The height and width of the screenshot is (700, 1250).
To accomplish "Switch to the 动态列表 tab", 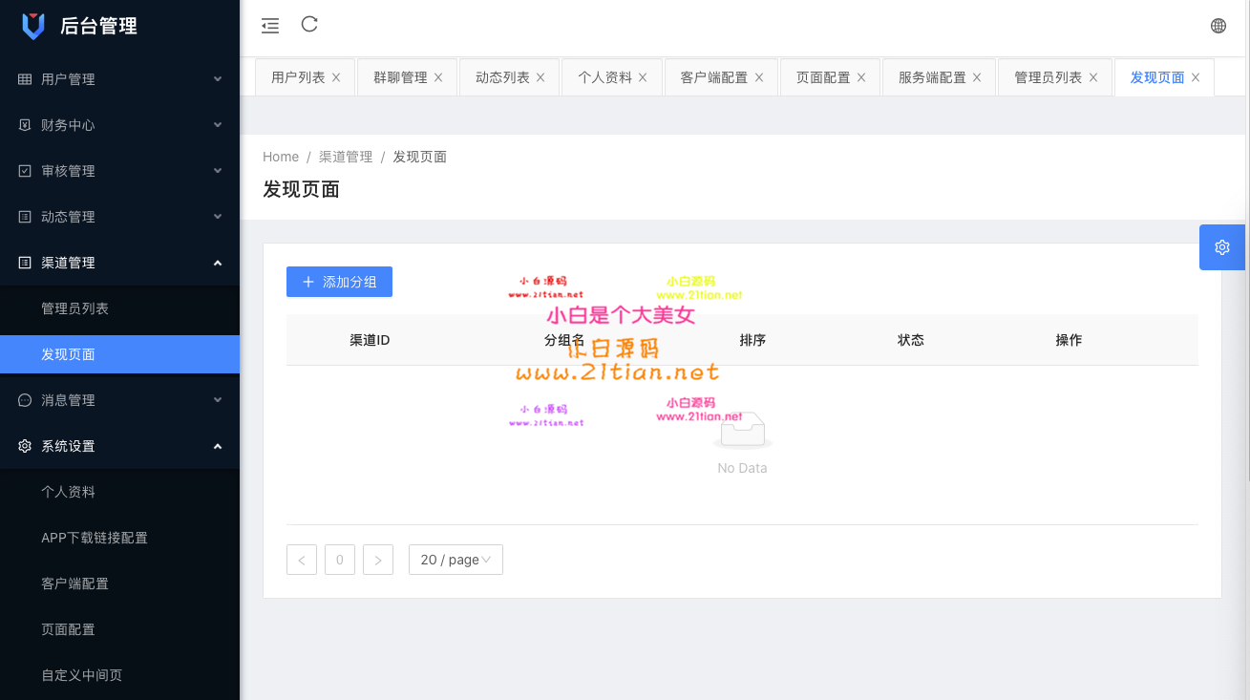I will [x=502, y=77].
